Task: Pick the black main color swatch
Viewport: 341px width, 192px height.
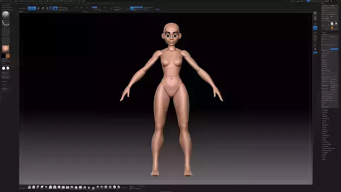Action: 4,56
